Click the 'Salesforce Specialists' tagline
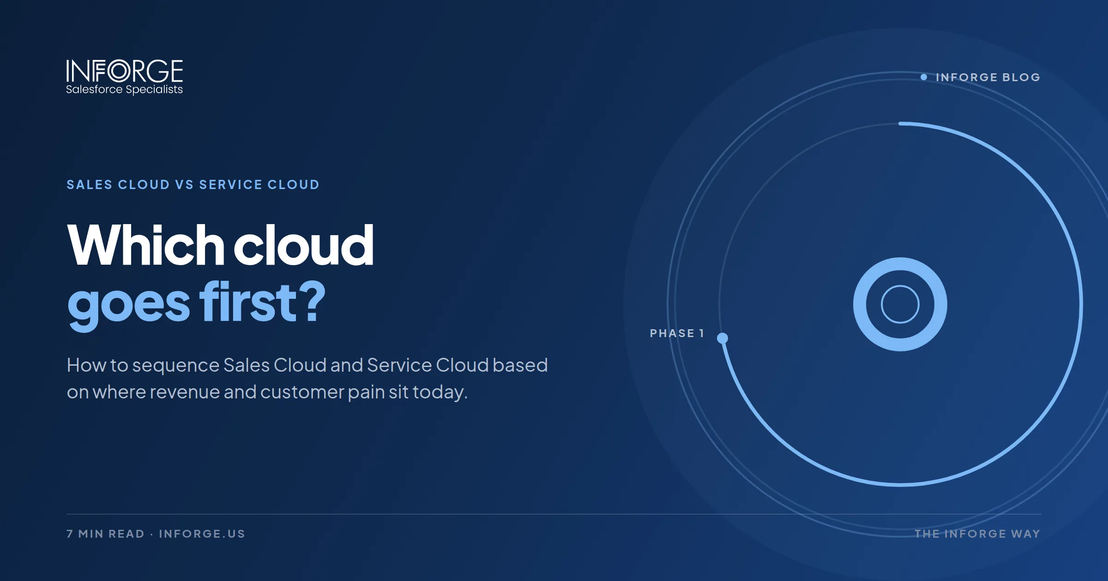The height and width of the screenshot is (581, 1108). pos(124,89)
